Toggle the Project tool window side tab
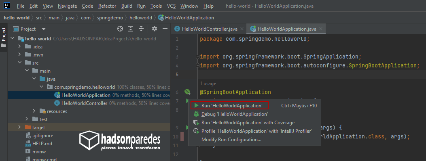Screen dimensions: 426x161 [4, 37]
